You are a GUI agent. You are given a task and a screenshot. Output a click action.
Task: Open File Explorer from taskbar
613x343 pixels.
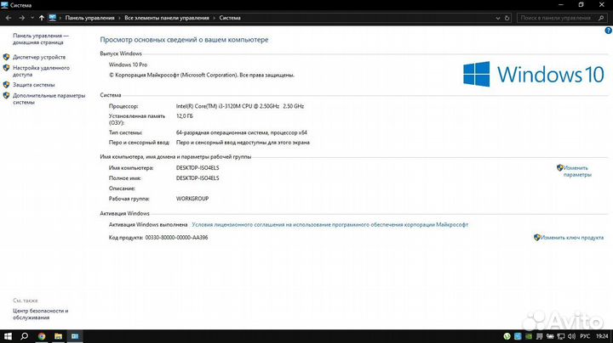click(x=58, y=336)
